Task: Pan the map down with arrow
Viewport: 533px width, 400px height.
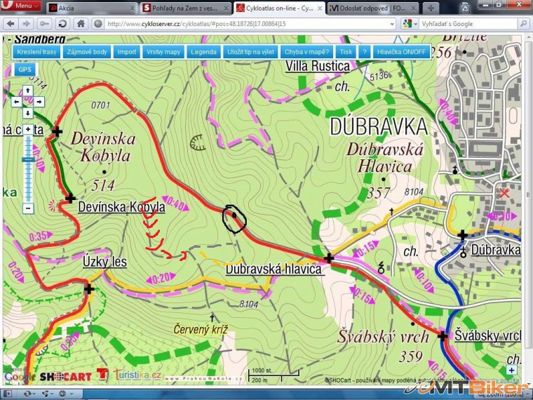Action: [x=27, y=113]
